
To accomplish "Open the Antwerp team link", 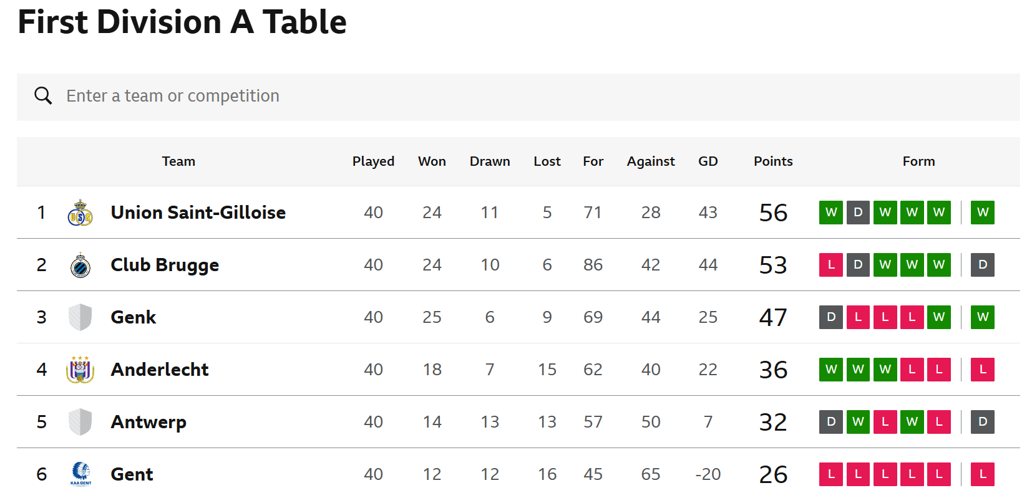I will pyautogui.click(x=148, y=422).
